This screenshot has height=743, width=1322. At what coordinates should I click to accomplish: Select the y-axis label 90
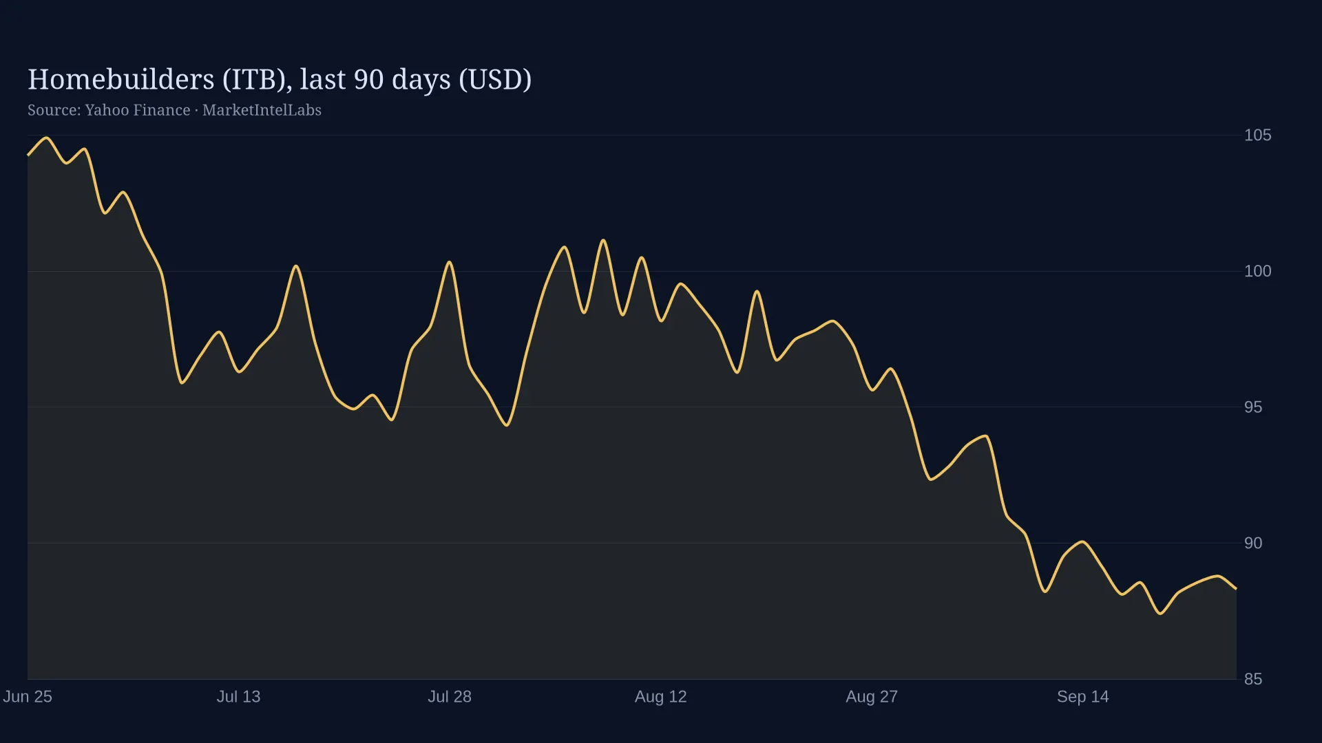[x=1253, y=543]
